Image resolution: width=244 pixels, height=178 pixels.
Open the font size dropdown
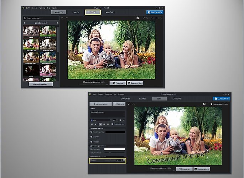[x=115, y=120]
